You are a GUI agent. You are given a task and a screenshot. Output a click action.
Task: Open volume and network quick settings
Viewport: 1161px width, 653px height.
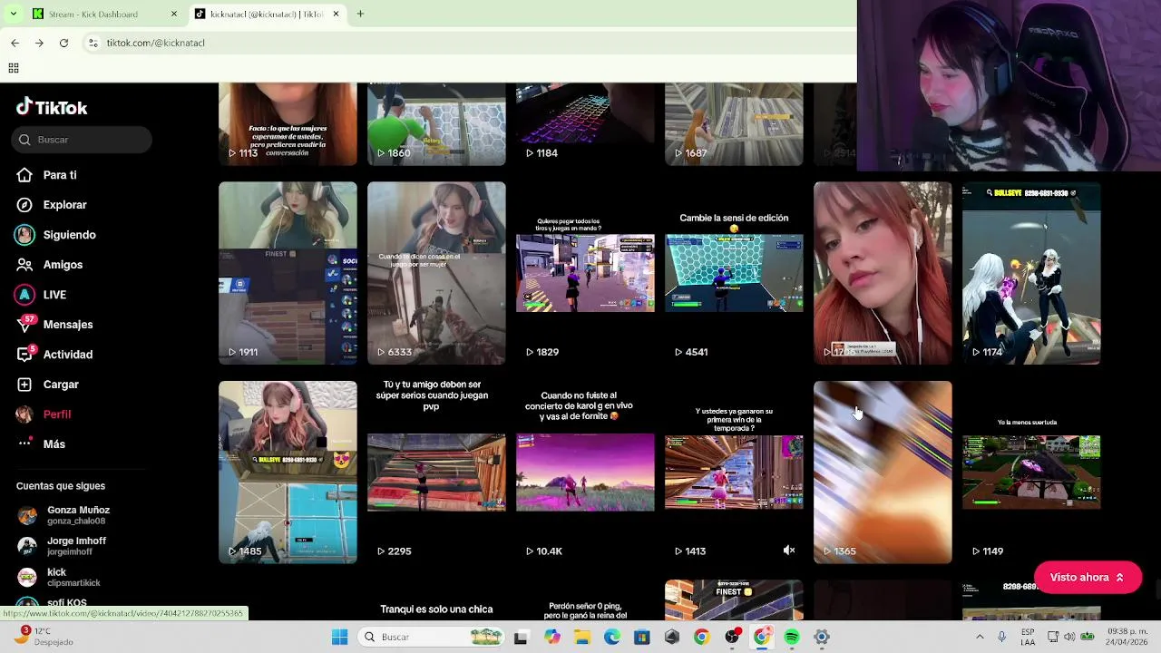click(1069, 637)
